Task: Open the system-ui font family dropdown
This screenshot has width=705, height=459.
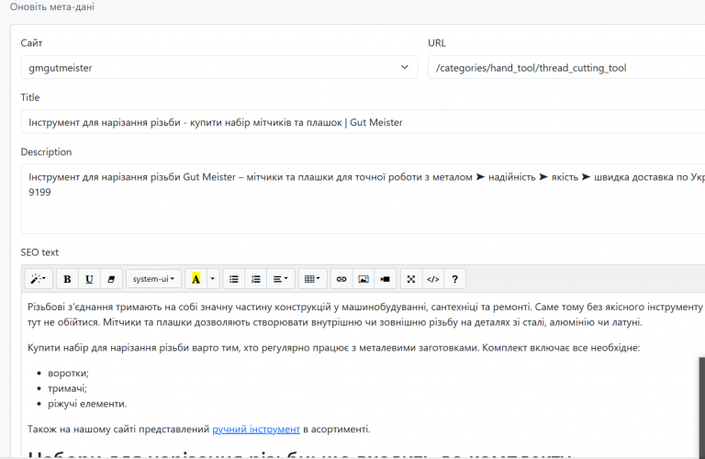Action: [154, 279]
